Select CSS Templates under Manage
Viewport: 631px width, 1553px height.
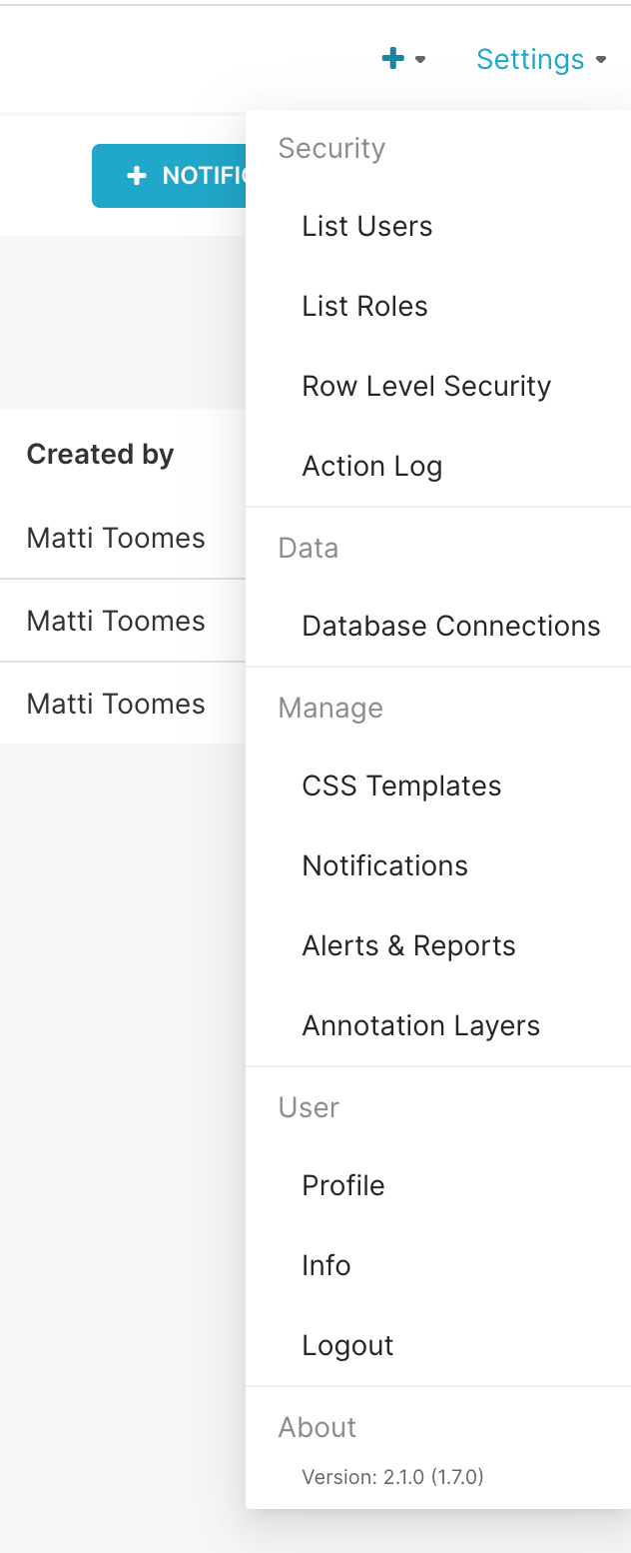point(401,785)
